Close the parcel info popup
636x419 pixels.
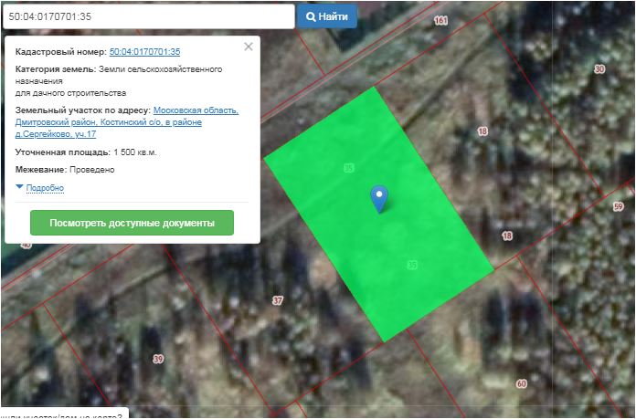[249, 47]
